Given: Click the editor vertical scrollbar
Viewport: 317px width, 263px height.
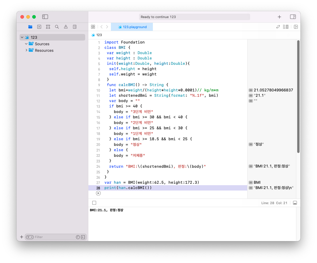Looking at the screenshot, I should [298, 97].
